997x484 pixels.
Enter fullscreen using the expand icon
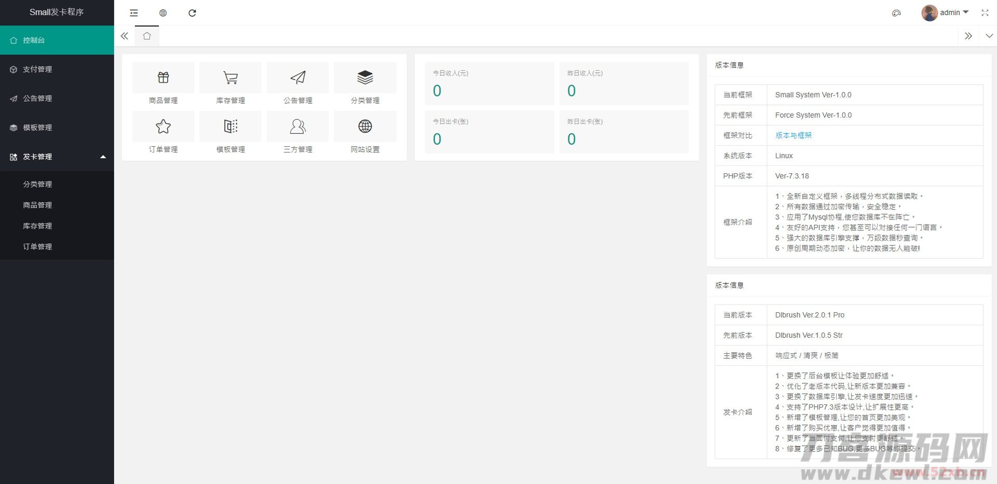pos(985,12)
